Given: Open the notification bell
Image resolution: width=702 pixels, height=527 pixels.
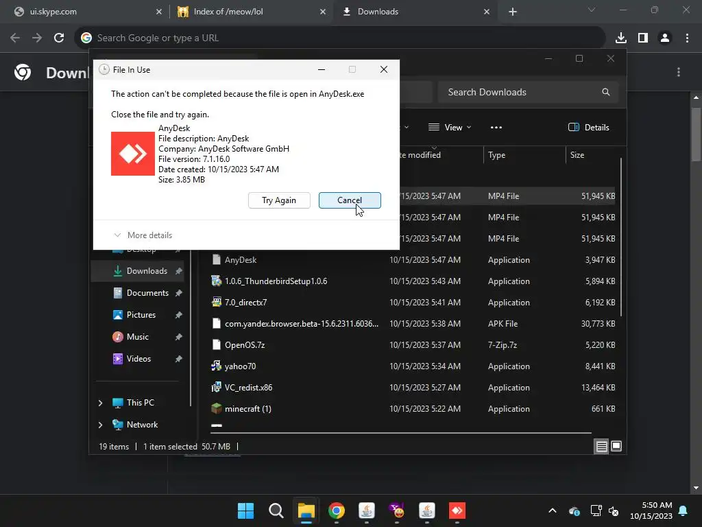Looking at the screenshot, I should coord(683,511).
